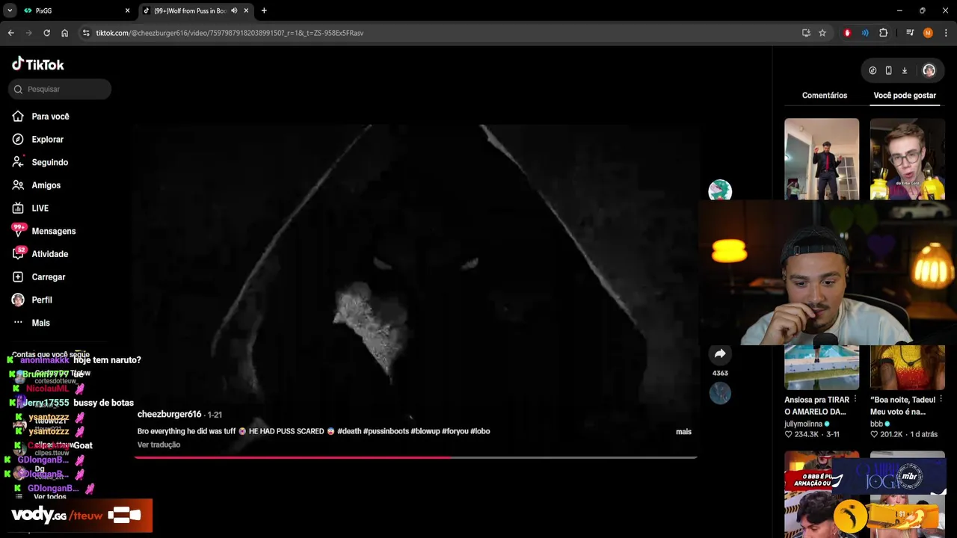
Task: View site information icon in address bar
Action: 86,33
